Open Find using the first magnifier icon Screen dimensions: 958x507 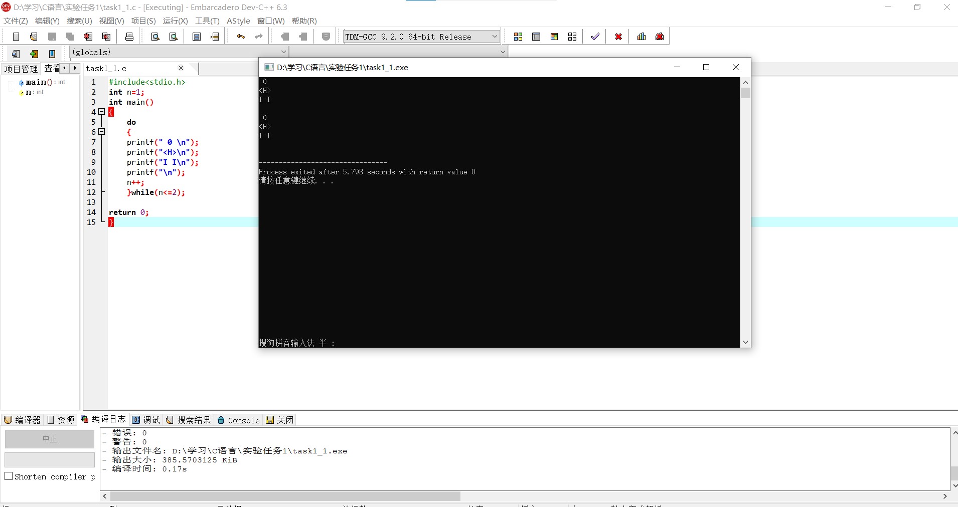tap(155, 37)
